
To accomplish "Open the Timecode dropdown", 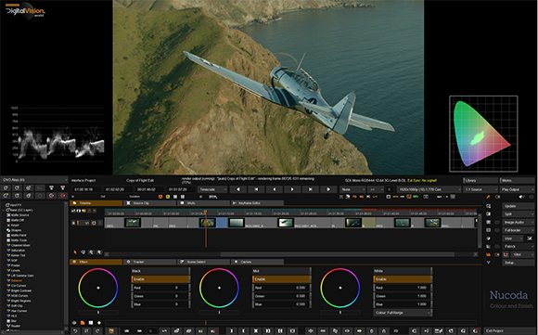I will click(212, 189).
